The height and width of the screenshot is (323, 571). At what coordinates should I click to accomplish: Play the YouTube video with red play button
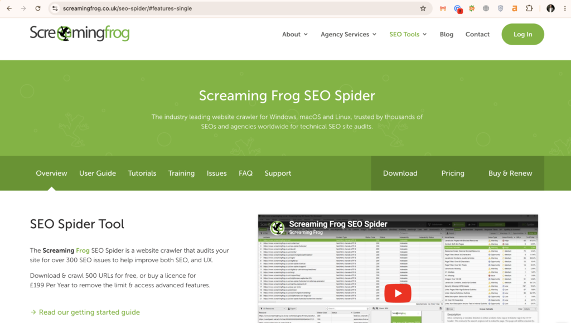pyautogui.click(x=398, y=293)
